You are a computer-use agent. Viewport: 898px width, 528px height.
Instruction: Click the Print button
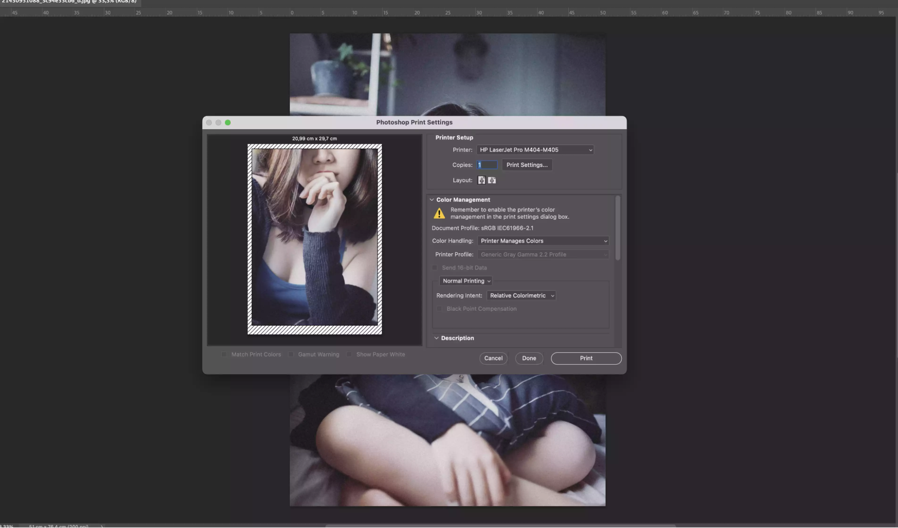(x=586, y=358)
